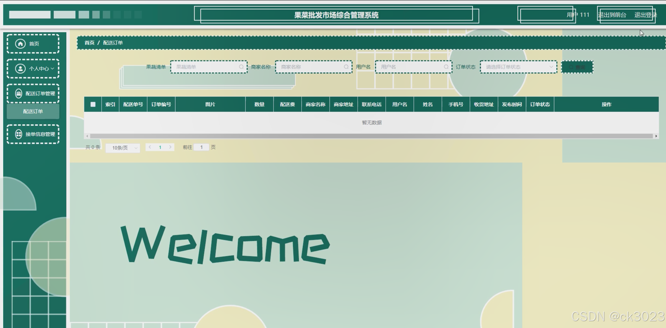Select the 配送订单 submenu item
The image size is (666, 328).
33,111
